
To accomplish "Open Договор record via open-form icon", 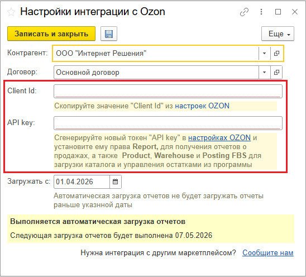I will [276, 73].
